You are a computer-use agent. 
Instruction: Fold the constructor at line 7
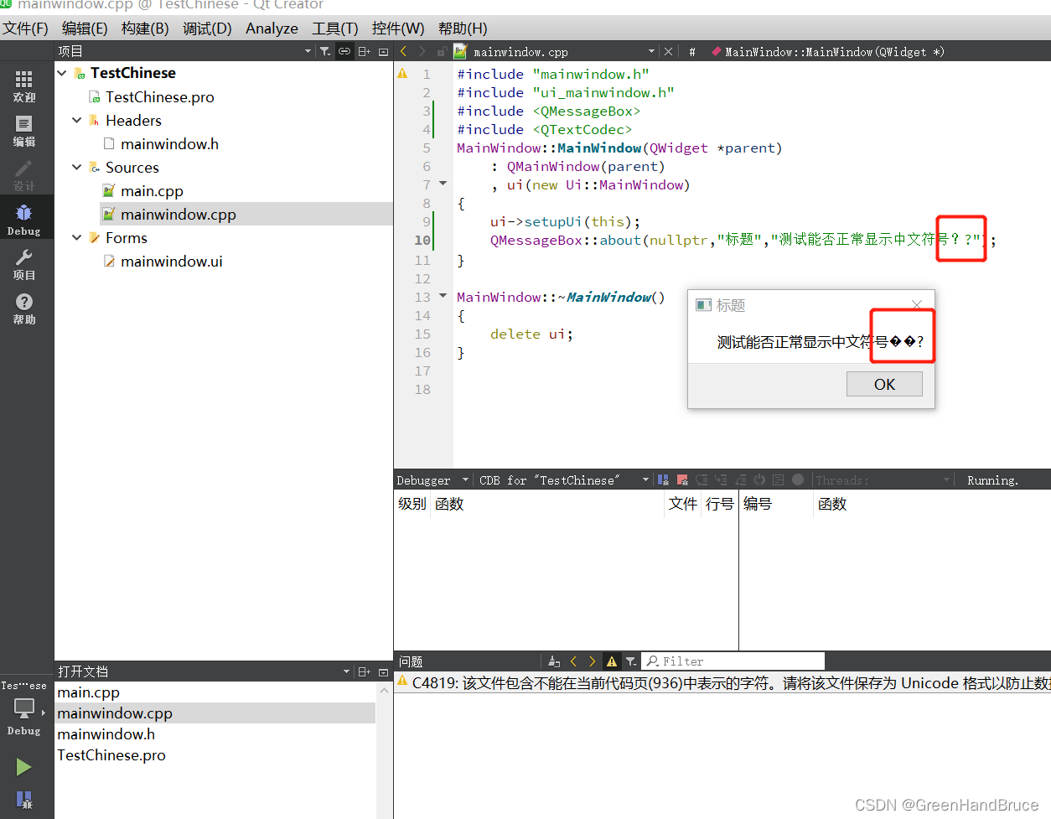443,184
